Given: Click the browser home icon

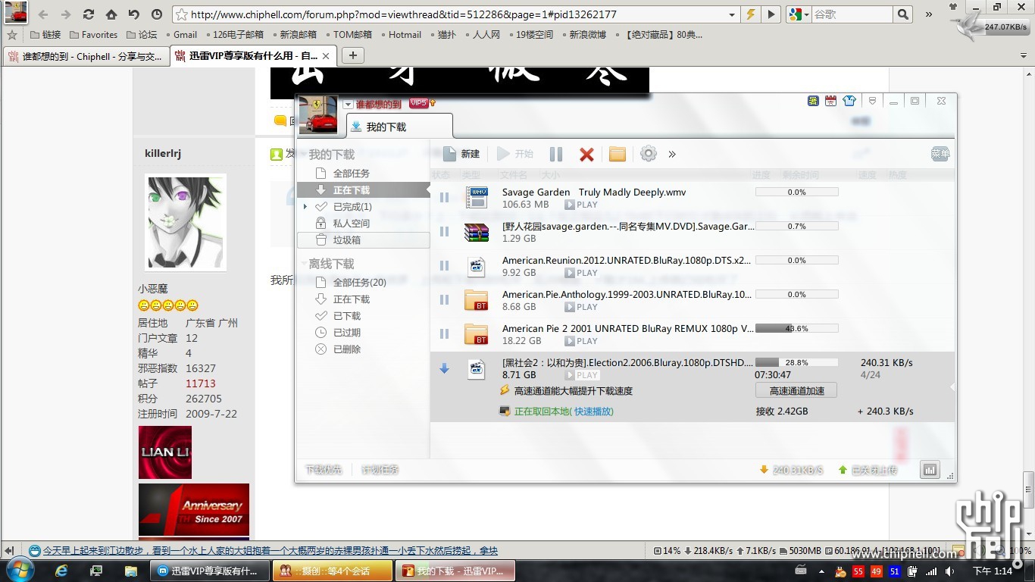Looking at the screenshot, I should click(x=111, y=14).
